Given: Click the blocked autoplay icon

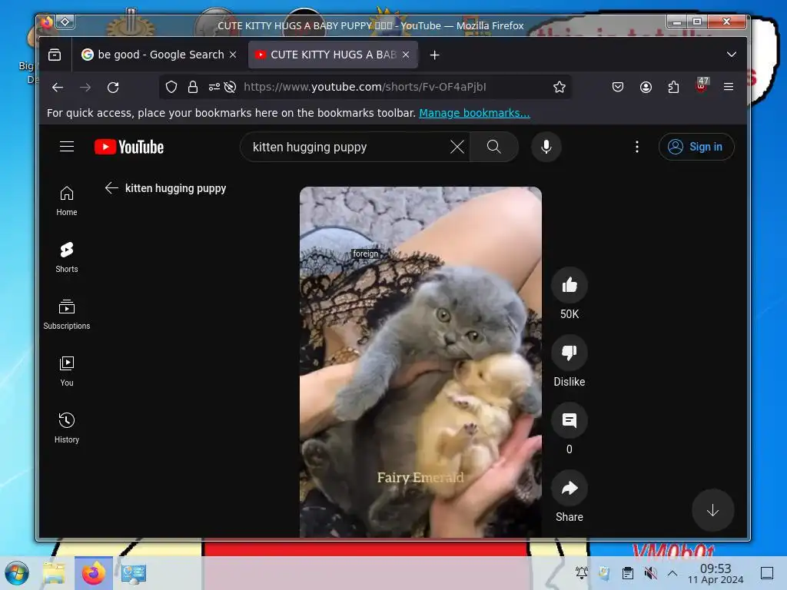Looking at the screenshot, I should (x=230, y=87).
